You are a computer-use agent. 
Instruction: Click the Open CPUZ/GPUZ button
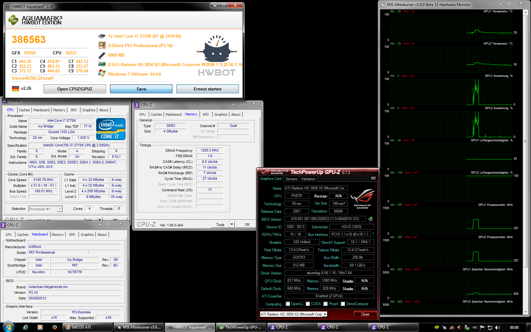click(x=75, y=89)
